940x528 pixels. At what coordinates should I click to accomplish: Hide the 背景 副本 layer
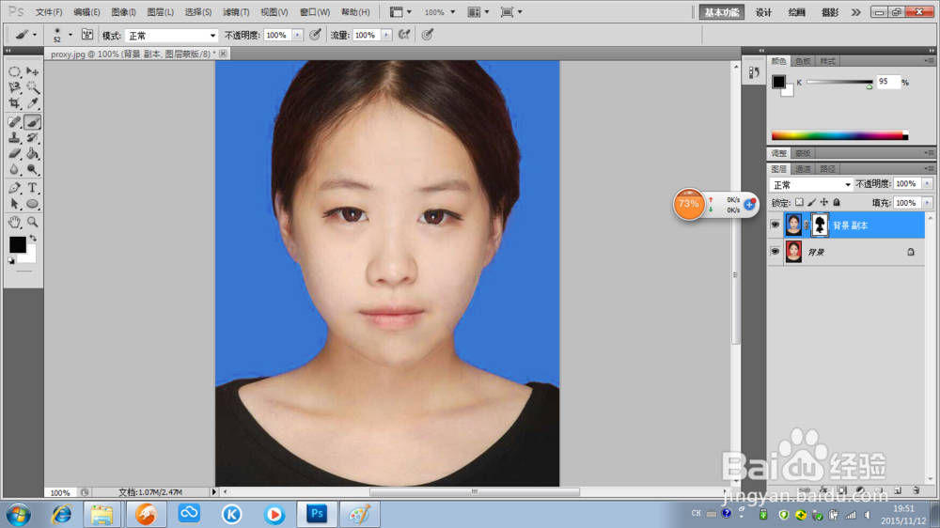point(775,225)
